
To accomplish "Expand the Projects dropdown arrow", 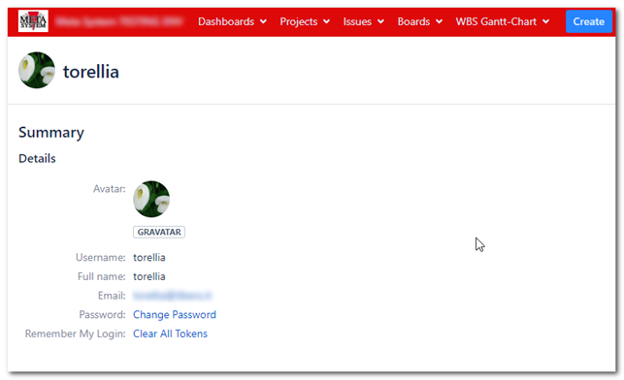I will tap(326, 21).
